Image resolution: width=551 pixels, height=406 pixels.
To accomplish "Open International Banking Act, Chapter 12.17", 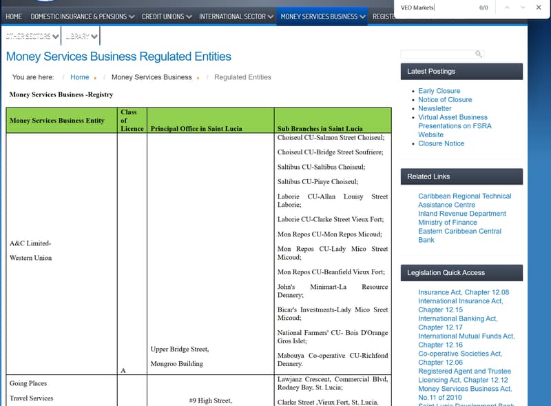I will click(457, 323).
